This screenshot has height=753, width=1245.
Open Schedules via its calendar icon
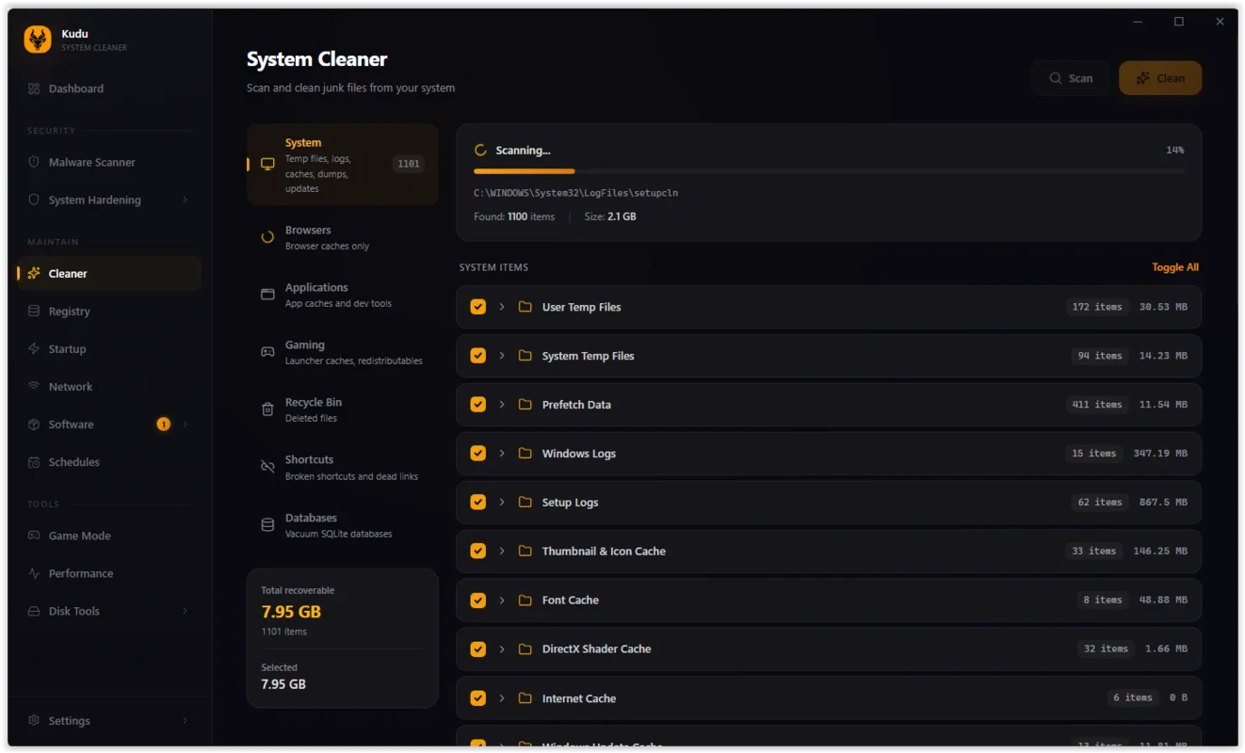click(x=34, y=462)
